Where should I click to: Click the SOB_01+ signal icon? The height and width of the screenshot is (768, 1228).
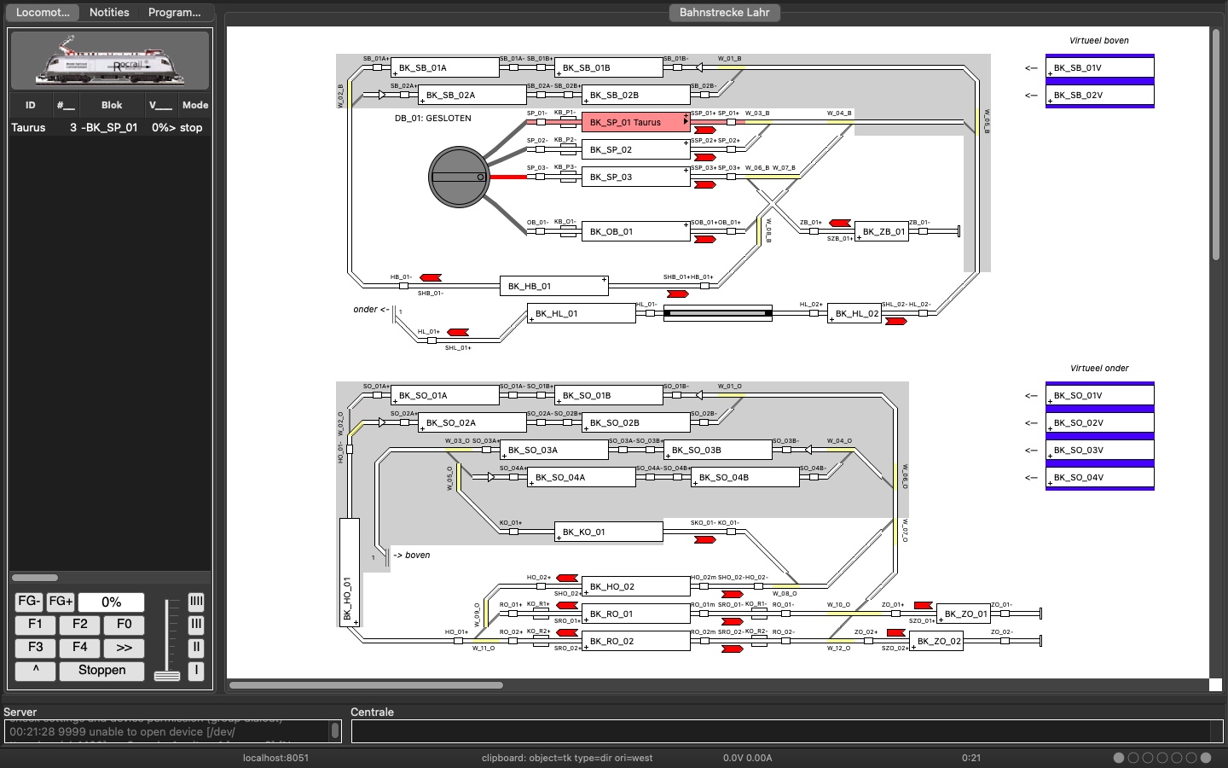click(705, 240)
